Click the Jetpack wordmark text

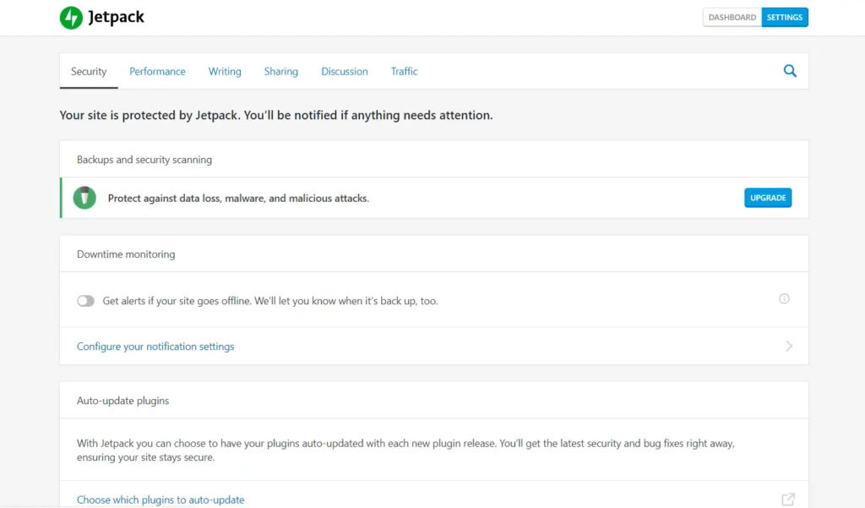117,18
